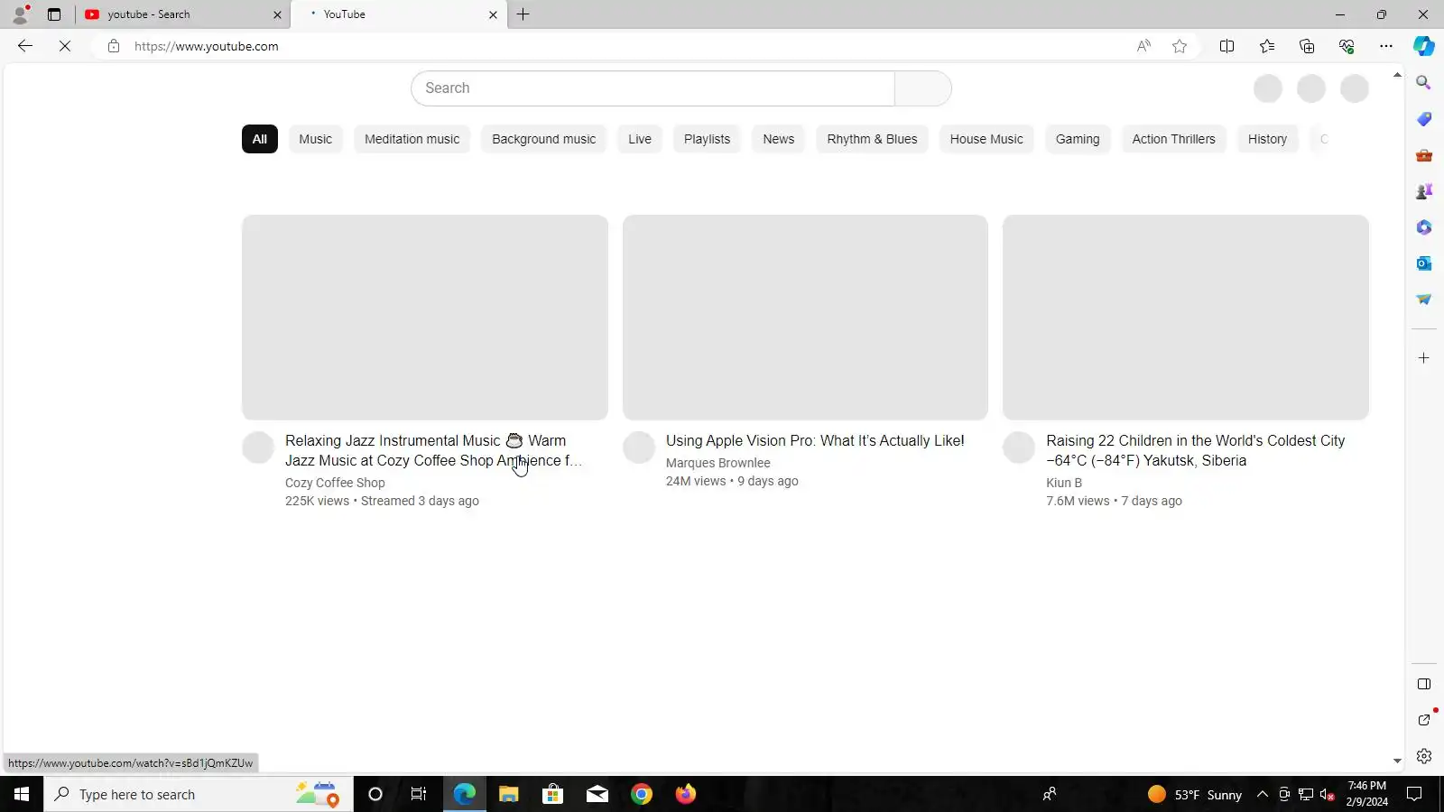Open Microsoft 365 in sidebar

(x=1424, y=227)
